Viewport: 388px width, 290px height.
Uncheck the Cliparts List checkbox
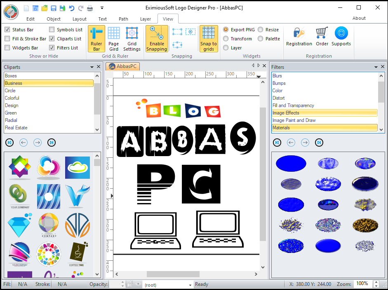[52, 39]
